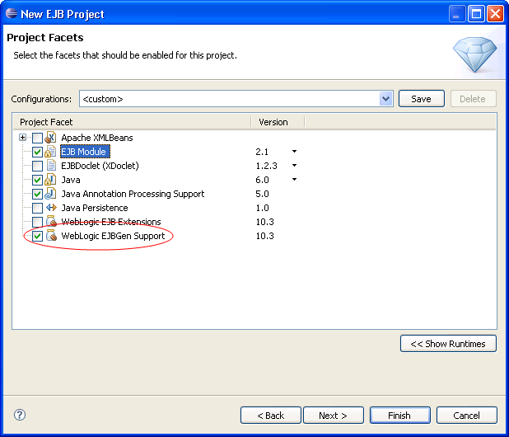The height and width of the screenshot is (437, 509).
Task: Click version value 2.1
Action: coord(262,152)
